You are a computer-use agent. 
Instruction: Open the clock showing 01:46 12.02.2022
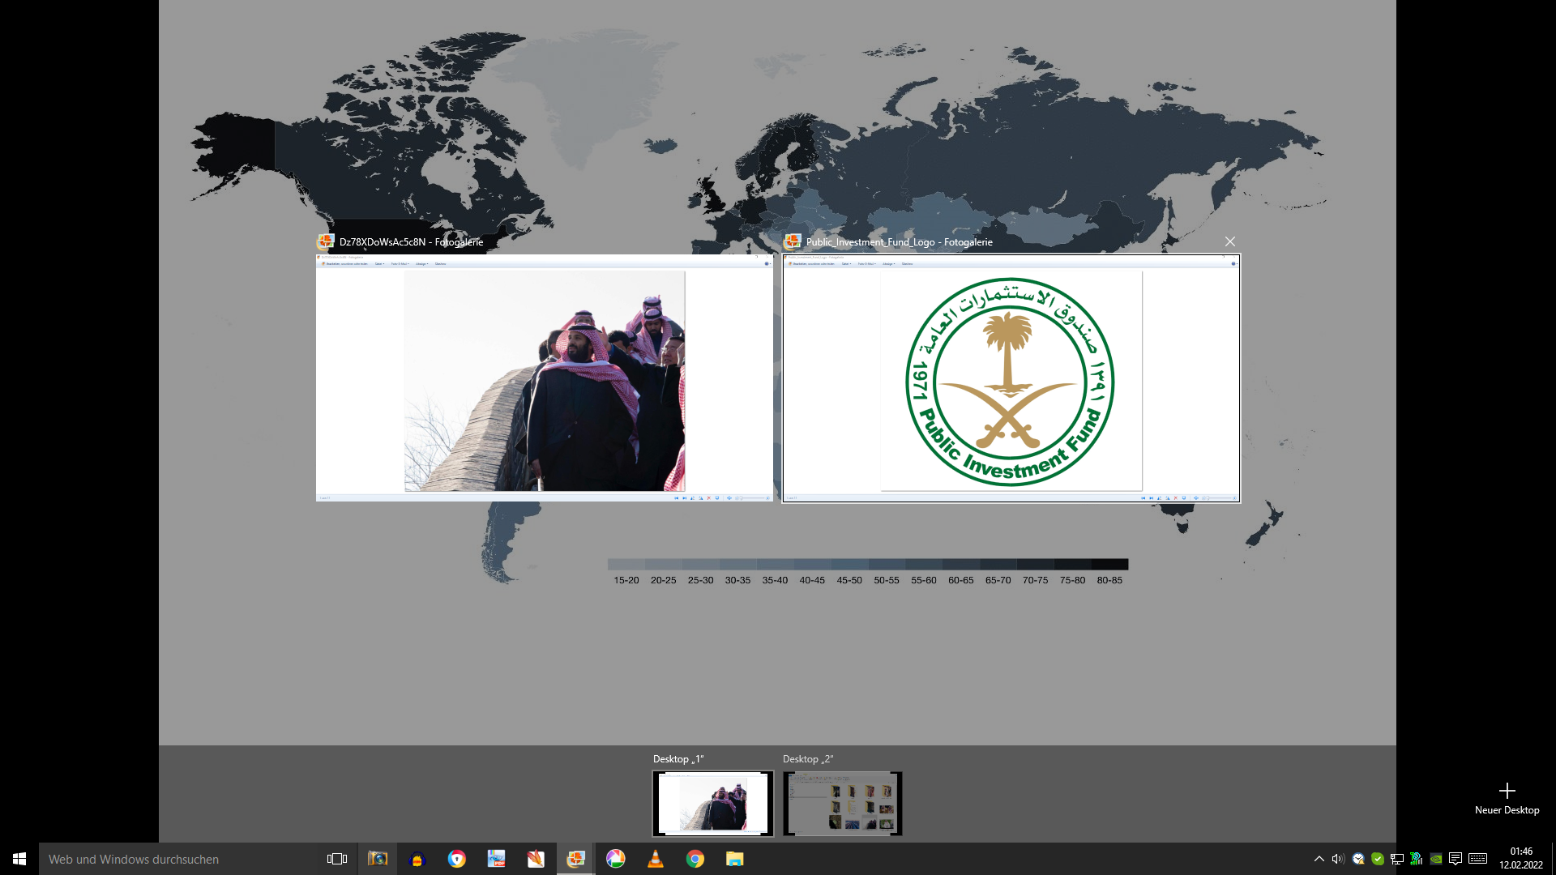pyautogui.click(x=1521, y=859)
